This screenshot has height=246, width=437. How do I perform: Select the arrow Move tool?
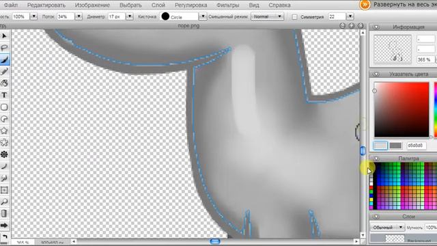click(x=4, y=36)
